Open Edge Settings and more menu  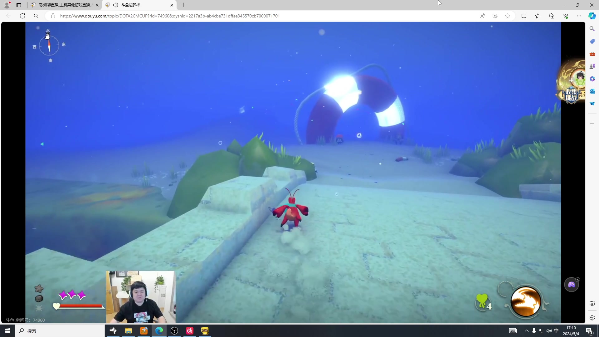(x=579, y=16)
